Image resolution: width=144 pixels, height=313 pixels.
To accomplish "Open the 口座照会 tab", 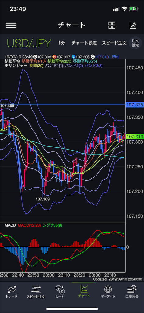I will pos(132,292).
